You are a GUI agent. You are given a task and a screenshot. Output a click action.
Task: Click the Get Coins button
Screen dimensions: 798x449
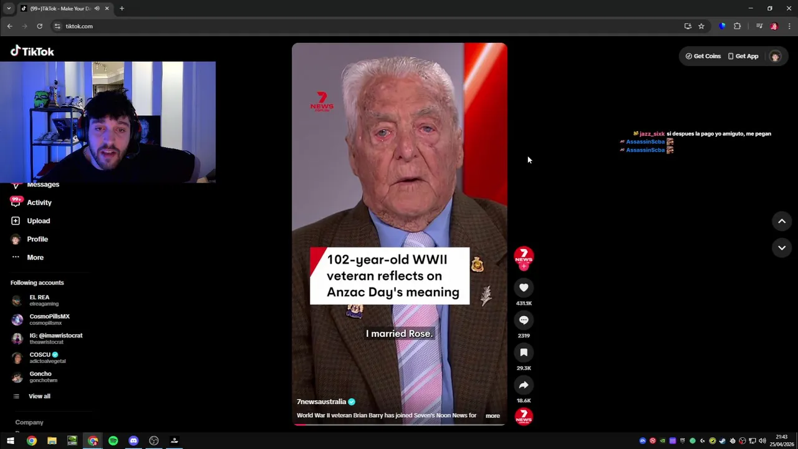pos(703,56)
